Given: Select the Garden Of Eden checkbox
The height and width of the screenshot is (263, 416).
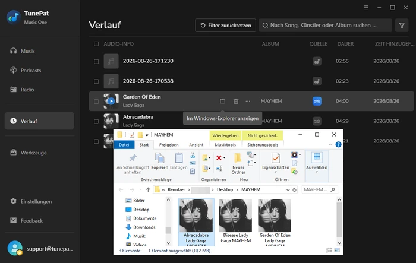Looking at the screenshot, I should (x=96, y=102).
